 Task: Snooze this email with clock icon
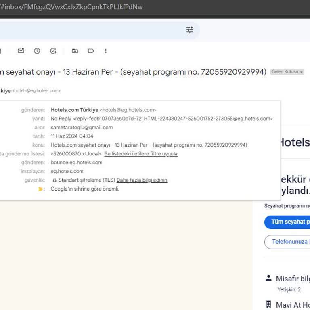[37, 51]
